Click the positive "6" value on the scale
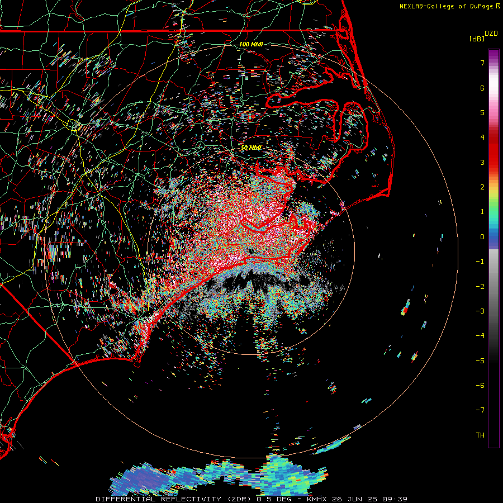This screenshot has height=503, width=503. coord(482,88)
